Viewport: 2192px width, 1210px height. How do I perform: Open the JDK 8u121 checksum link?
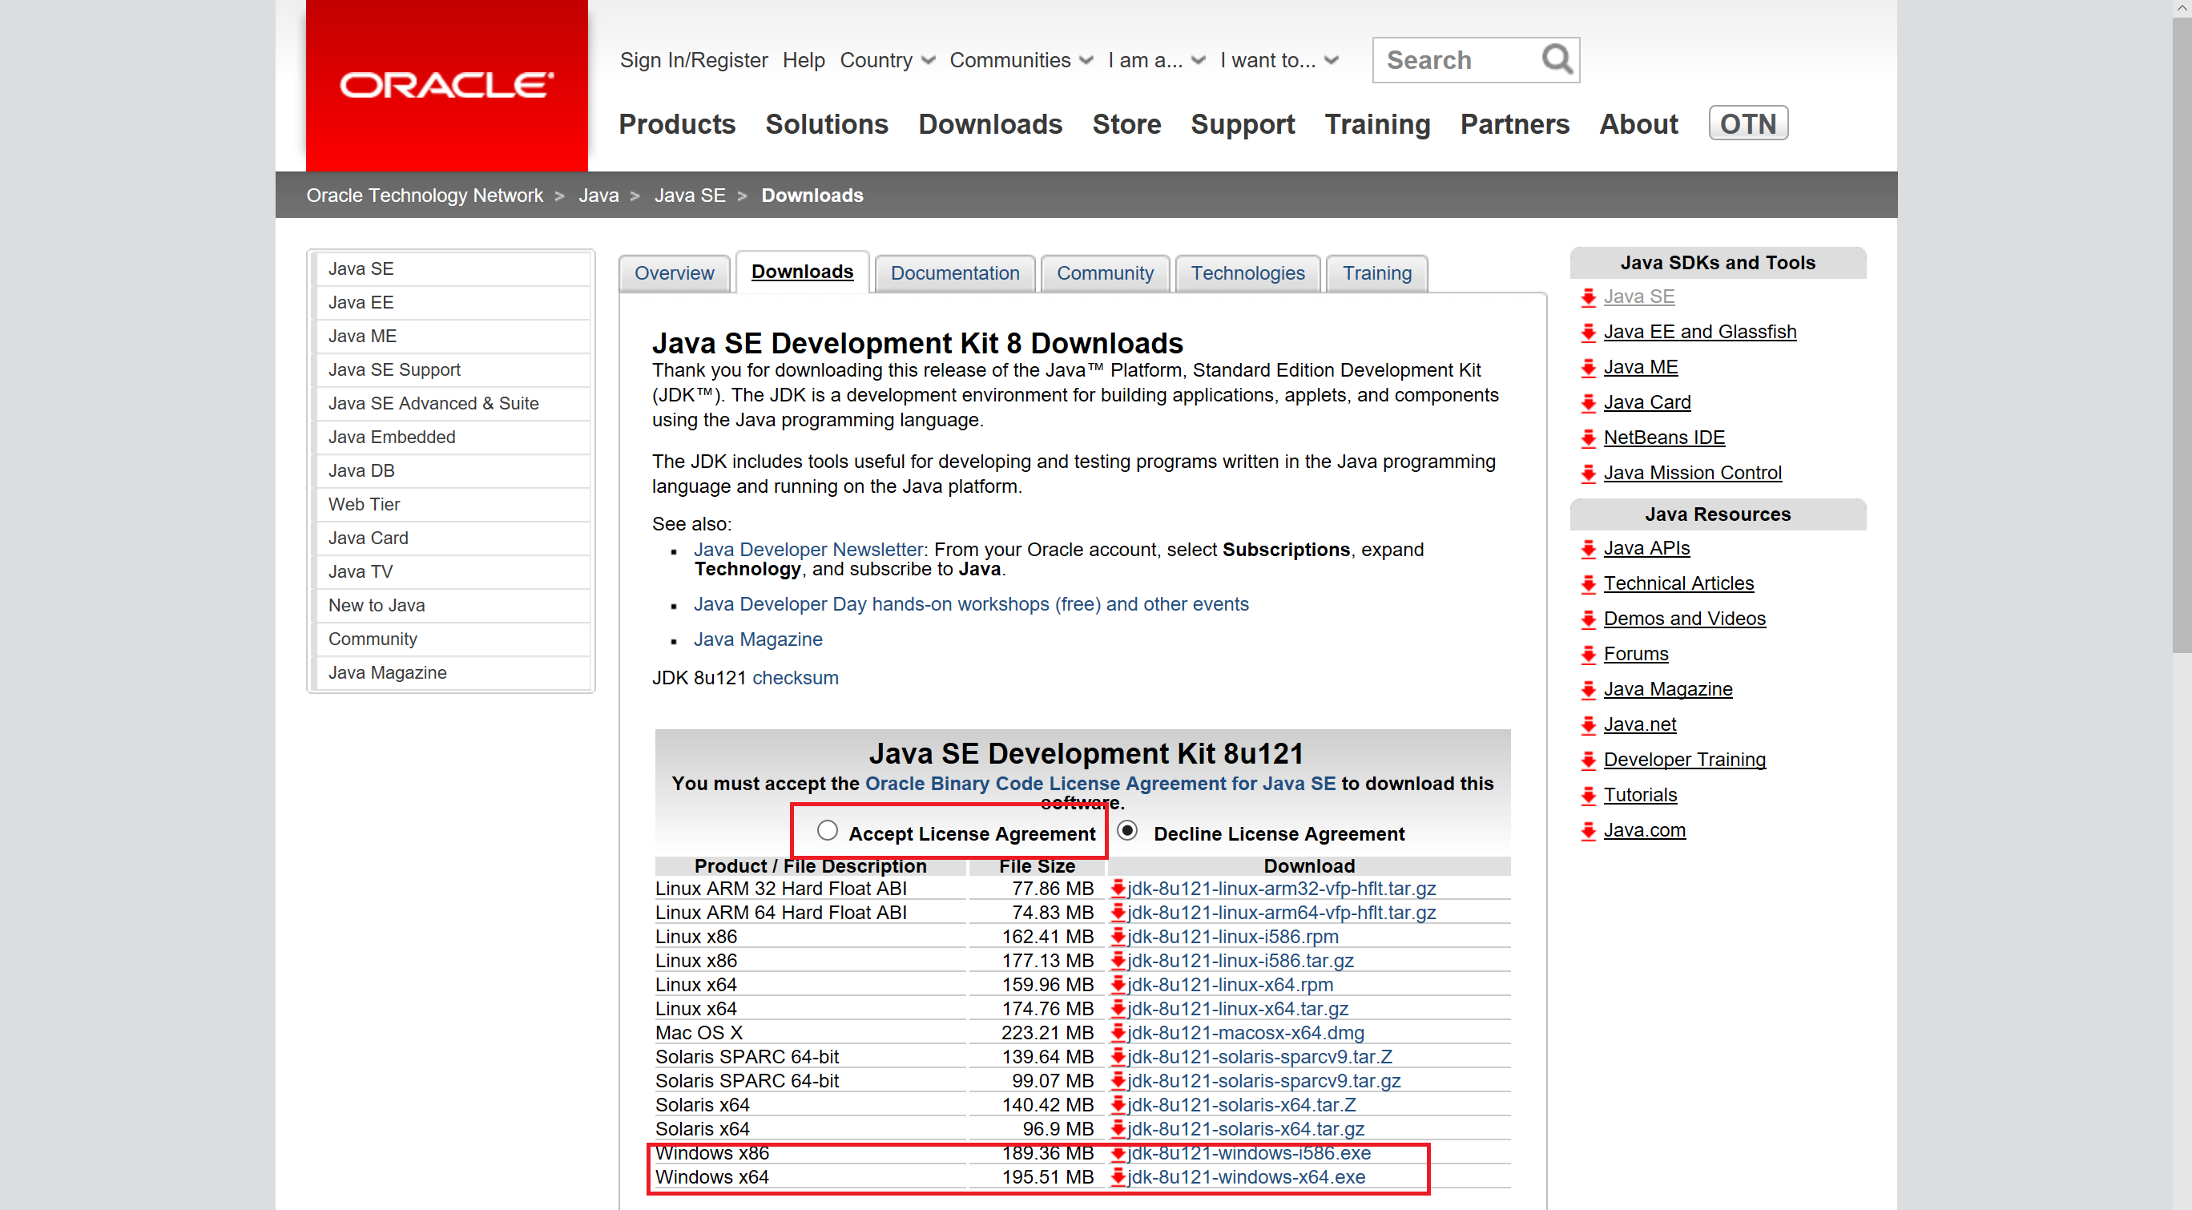(x=795, y=677)
